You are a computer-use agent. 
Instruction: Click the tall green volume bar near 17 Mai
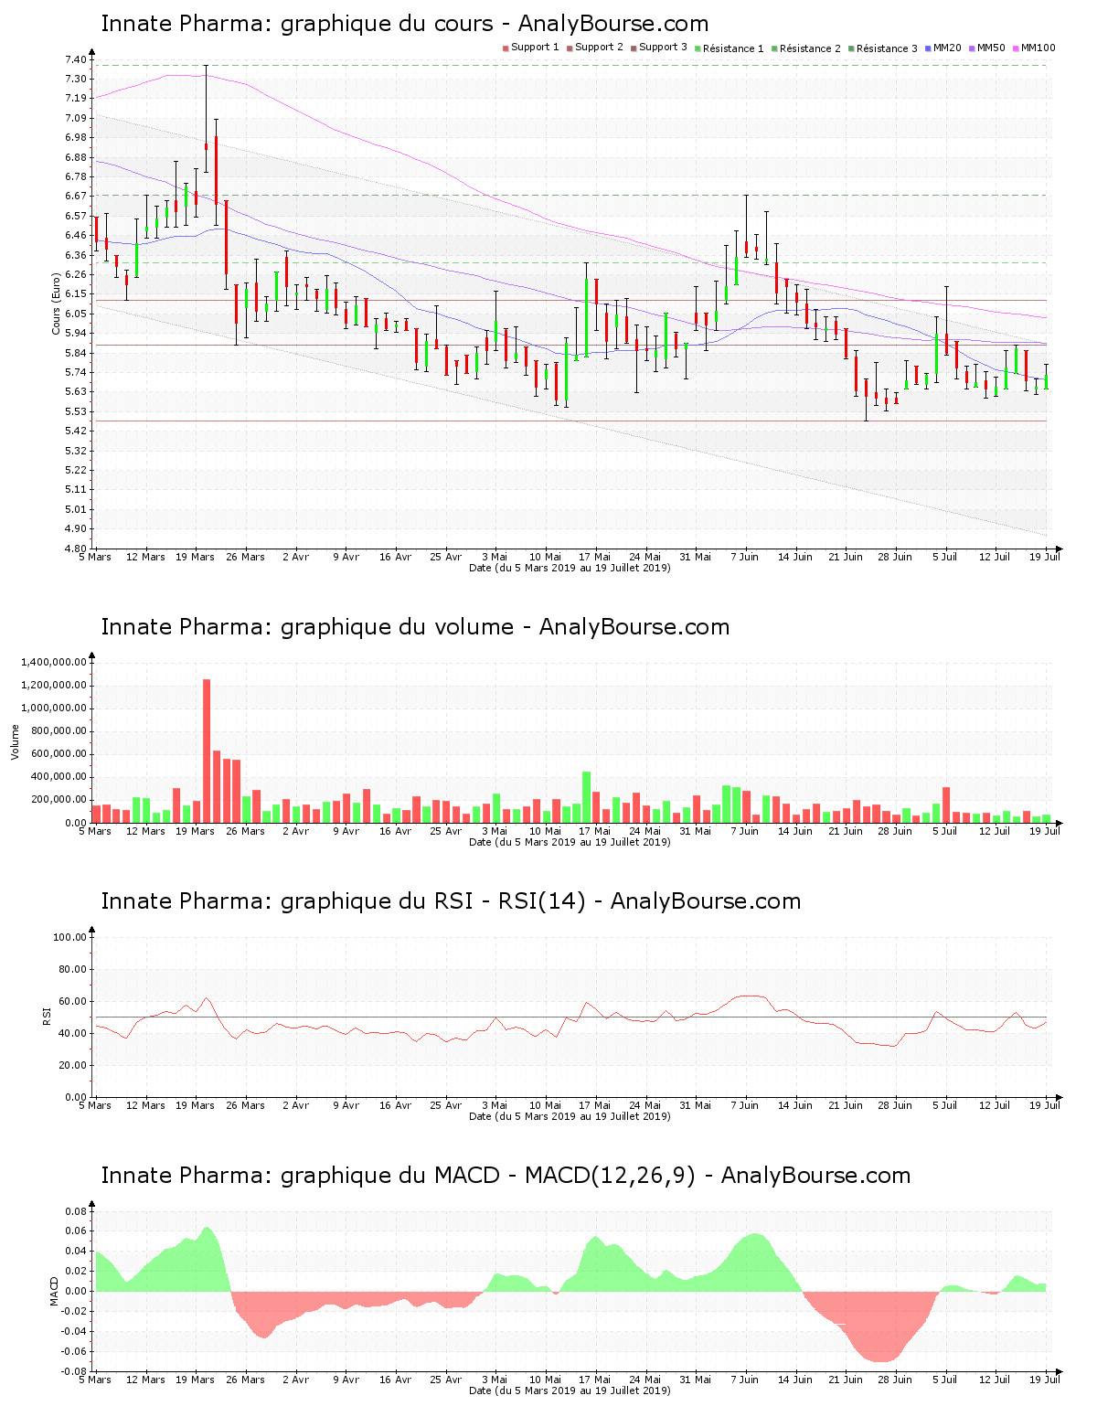(586, 797)
